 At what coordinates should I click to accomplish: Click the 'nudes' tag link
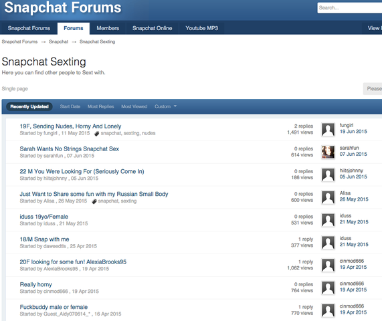pyautogui.click(x=149, y=133)
